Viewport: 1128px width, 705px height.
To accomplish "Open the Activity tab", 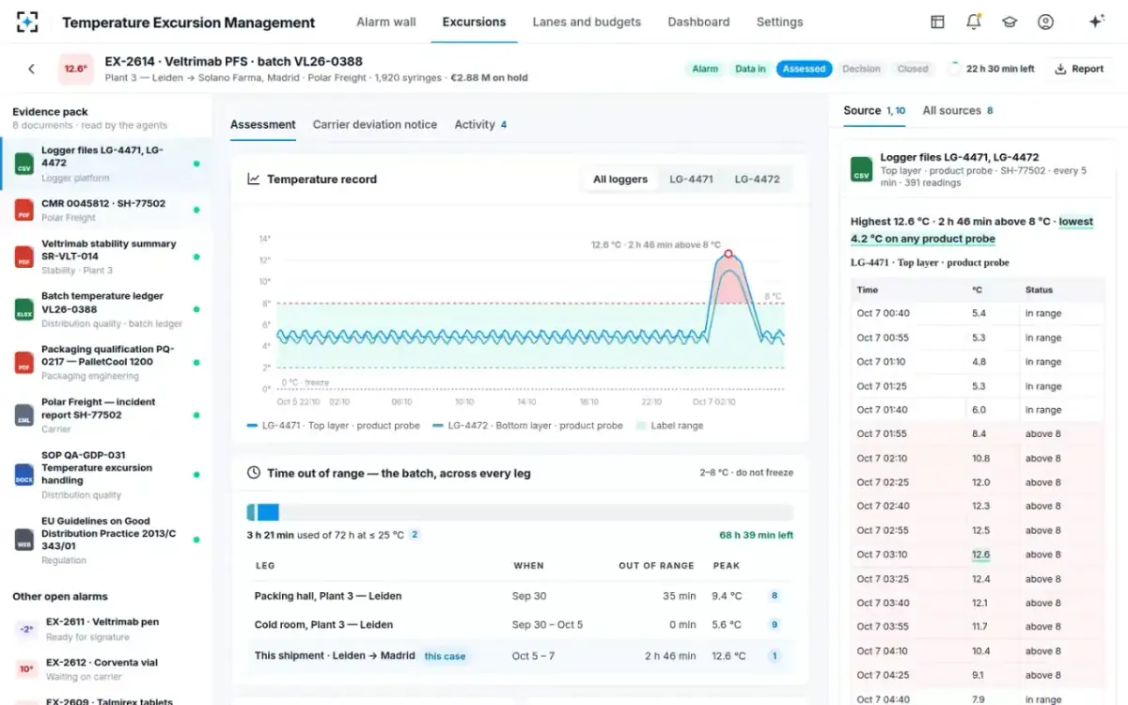I will 480,124.
